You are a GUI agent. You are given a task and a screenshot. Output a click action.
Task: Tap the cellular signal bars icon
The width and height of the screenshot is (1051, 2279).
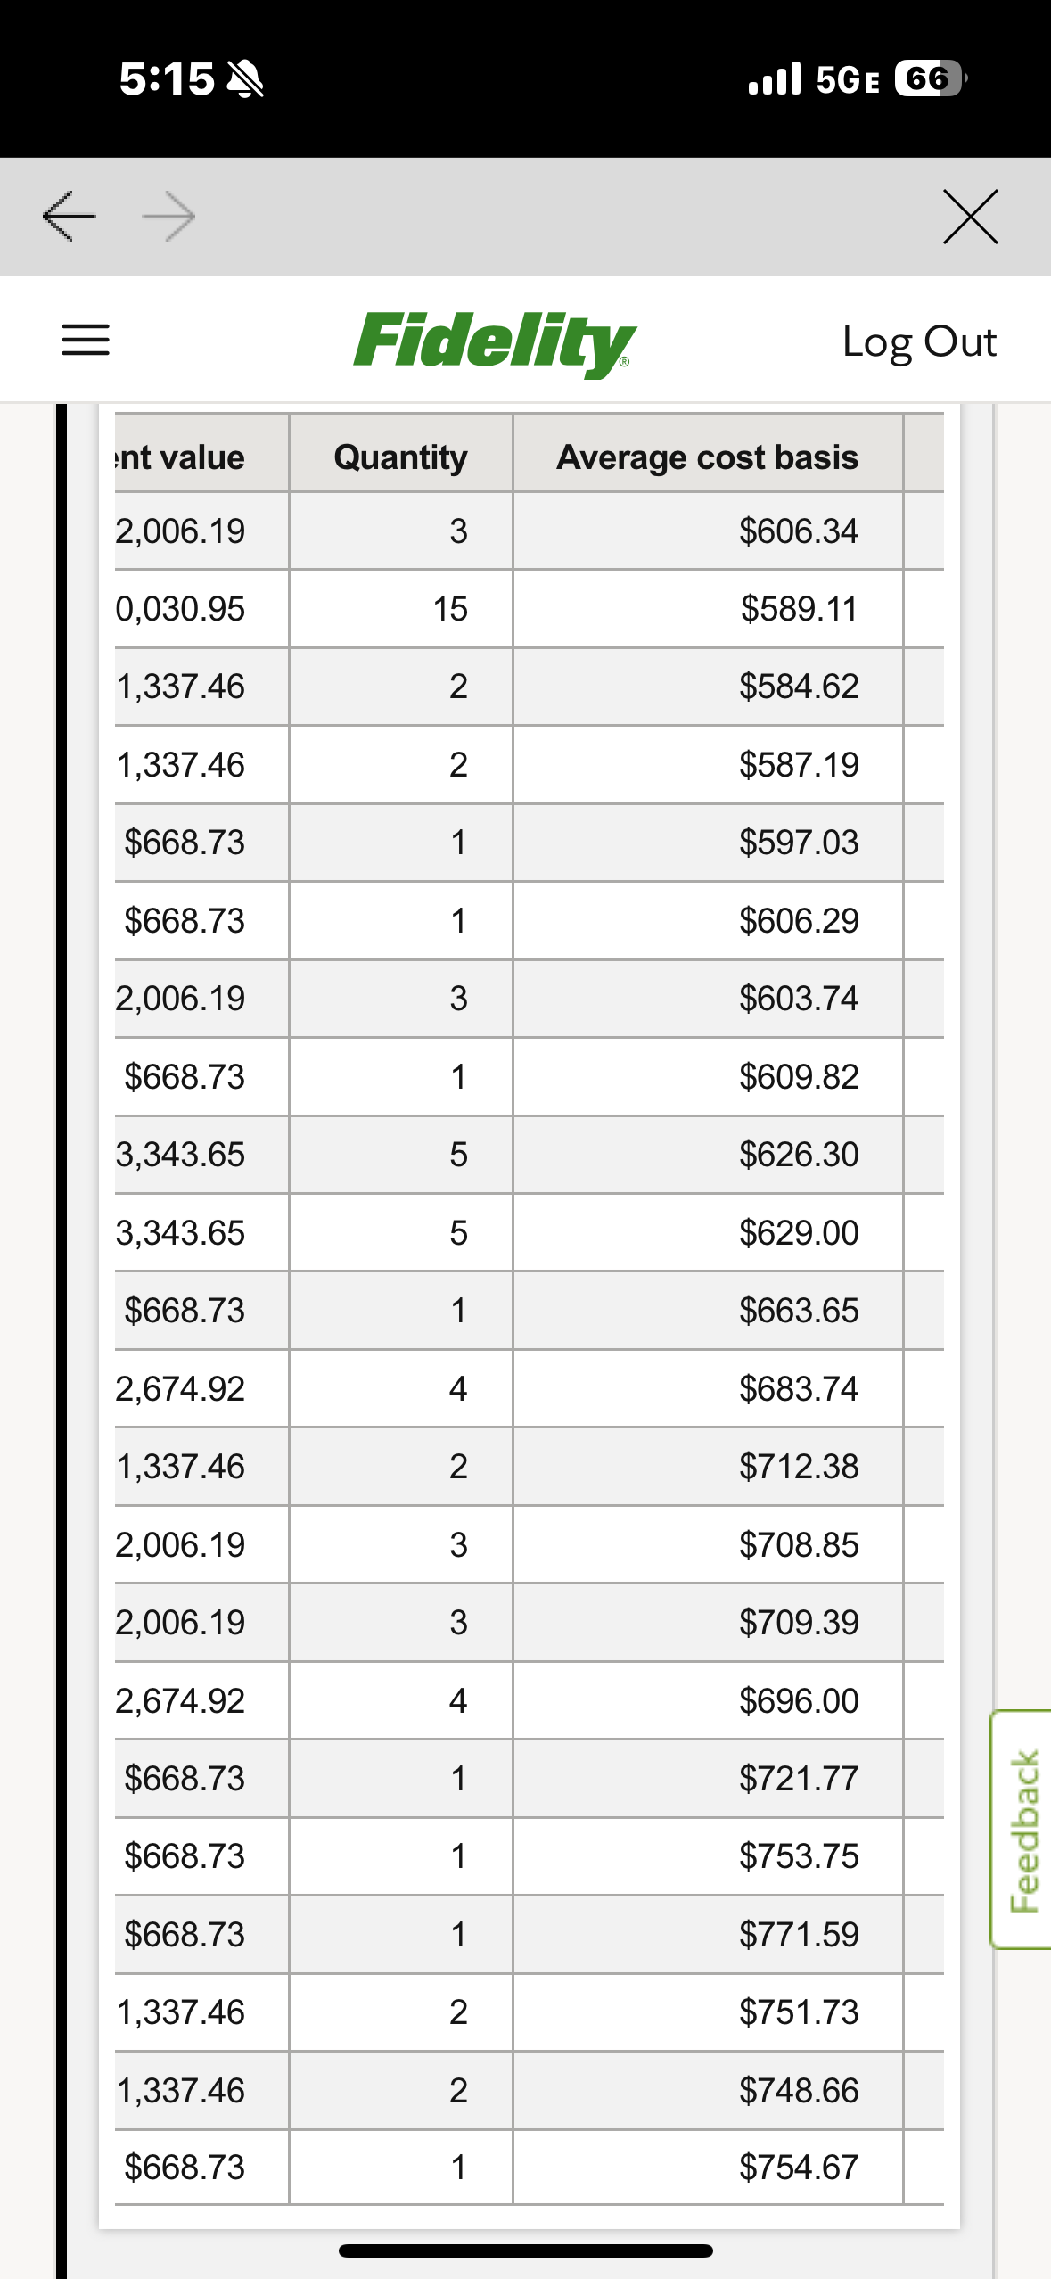click(774, 78)
